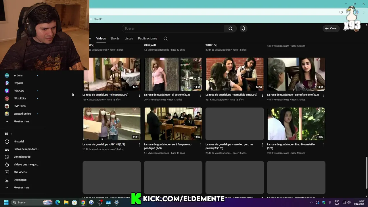Open options menu for camuflaje emo(1/3) video
The width and height of the screenshot is (368, 207).
point(324,95)
